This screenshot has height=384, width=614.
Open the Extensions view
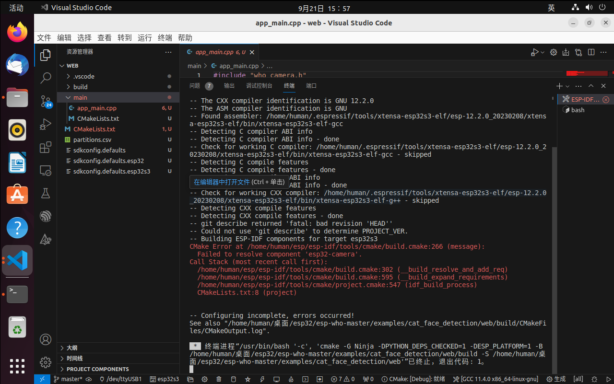[x=46, y=147]
